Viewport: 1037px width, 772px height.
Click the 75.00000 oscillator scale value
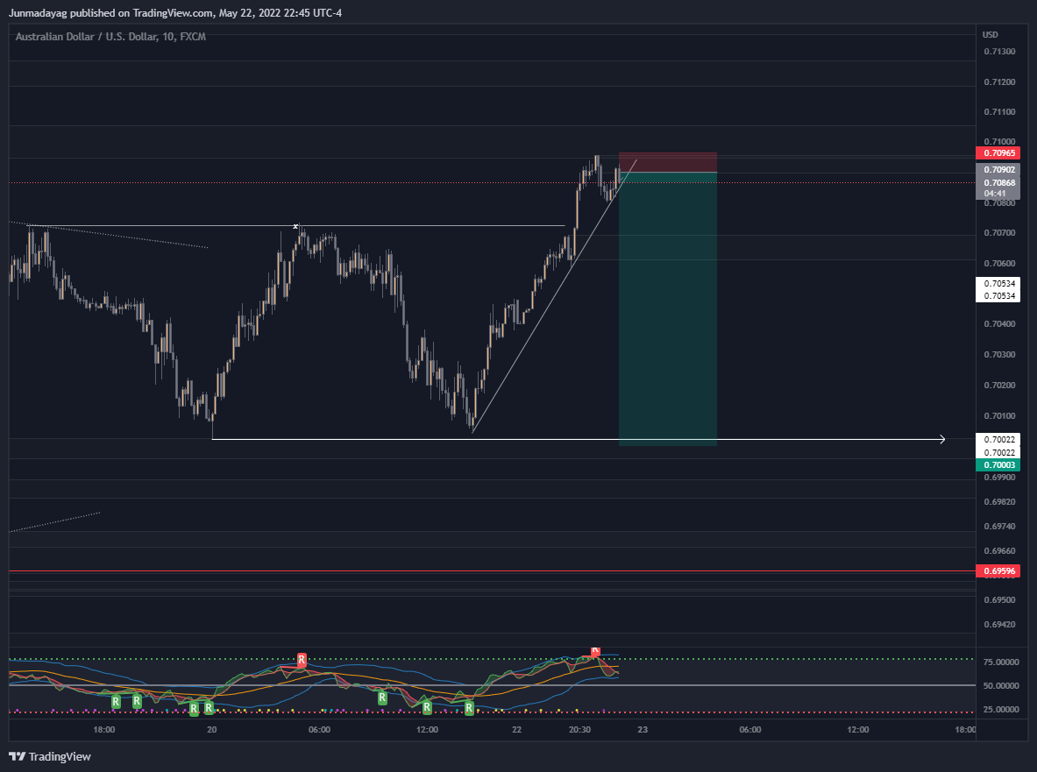(x=1001, y=662)
